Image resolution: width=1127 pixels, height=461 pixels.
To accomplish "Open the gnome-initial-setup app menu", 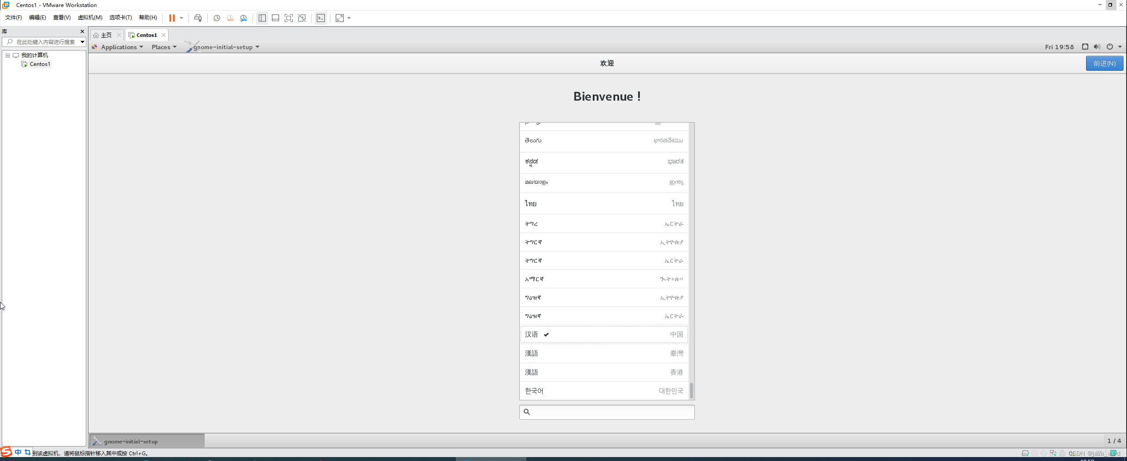I will pyautogui.click(x=223, y=47).
